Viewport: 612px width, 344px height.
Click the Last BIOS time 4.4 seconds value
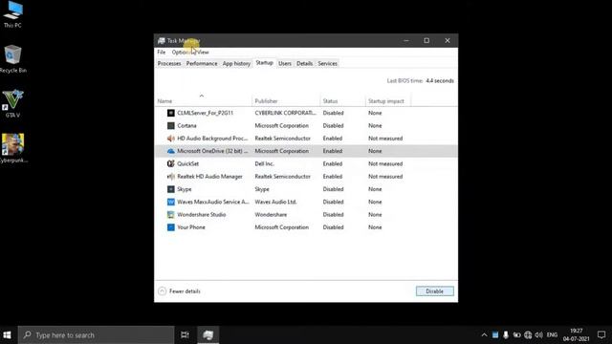(x=440, y=80)
